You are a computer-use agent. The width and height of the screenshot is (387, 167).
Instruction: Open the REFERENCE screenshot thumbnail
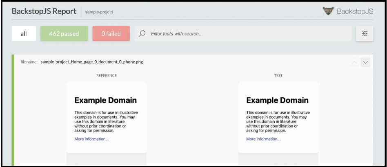107,124
